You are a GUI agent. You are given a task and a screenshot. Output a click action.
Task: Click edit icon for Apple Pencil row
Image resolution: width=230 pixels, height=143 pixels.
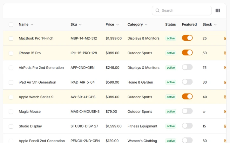click(225, 141)
